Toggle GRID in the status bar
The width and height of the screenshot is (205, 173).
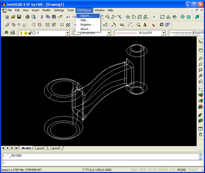tap(143, 170)
